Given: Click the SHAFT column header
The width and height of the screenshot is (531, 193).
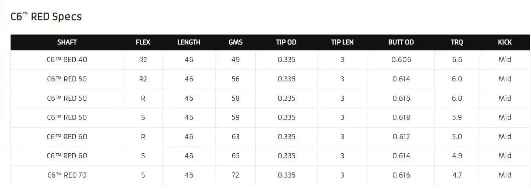Looking at the screenshot, I should click(x=67, y=42).
